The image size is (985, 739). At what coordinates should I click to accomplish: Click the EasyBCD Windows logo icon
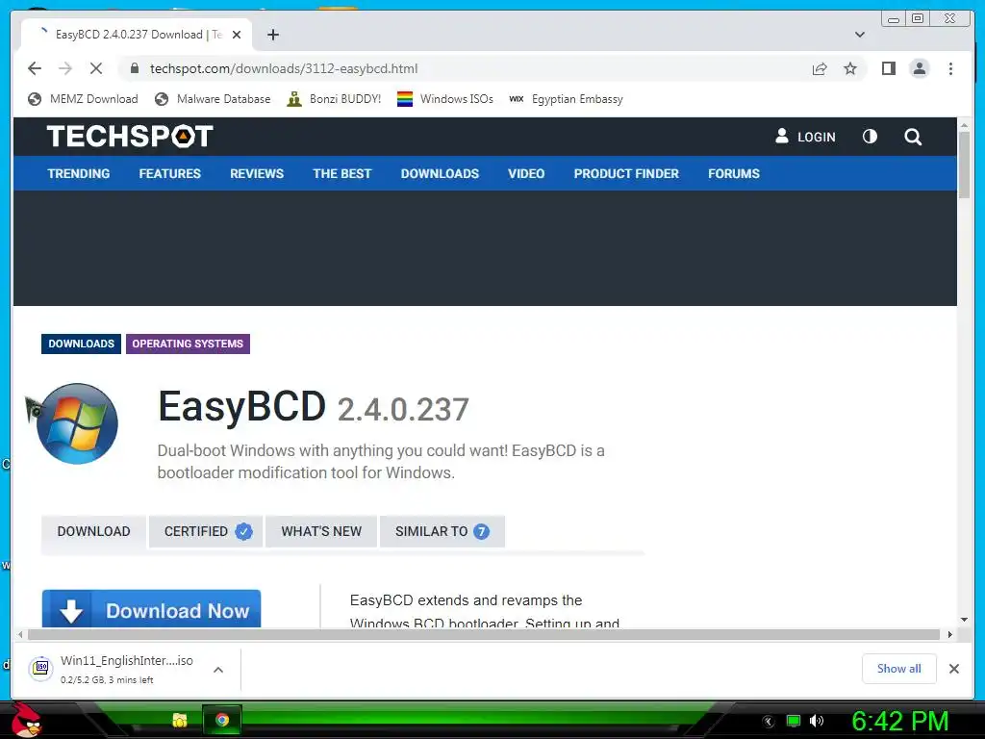click(x=77, y=423)
